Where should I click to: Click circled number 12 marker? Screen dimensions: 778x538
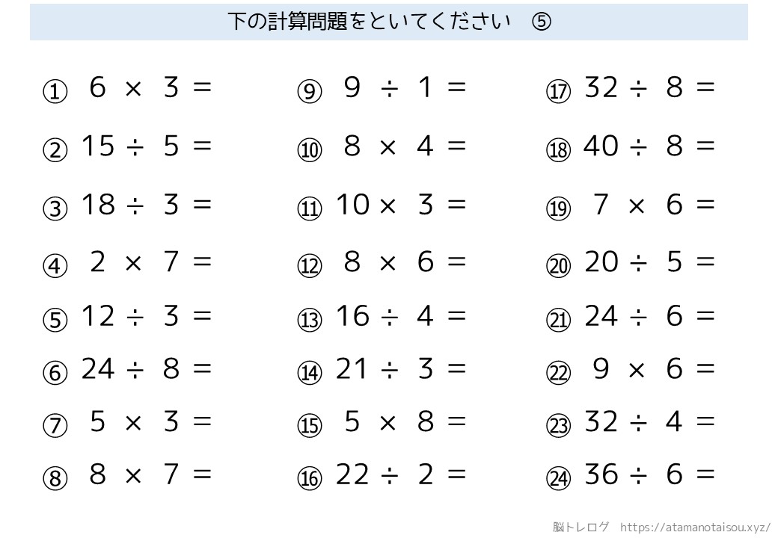tap(309, 265)
